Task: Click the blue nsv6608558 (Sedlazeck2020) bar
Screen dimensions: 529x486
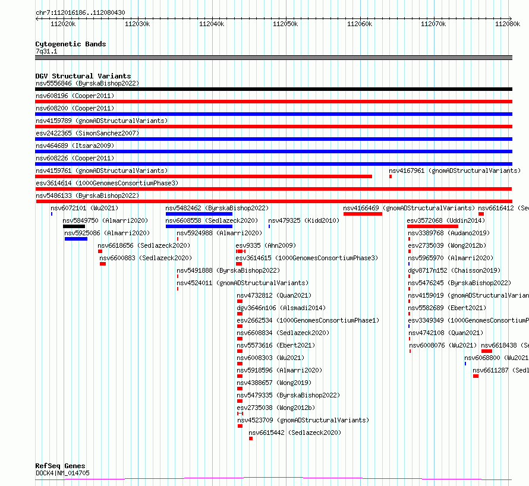Action: [x=199, y=226]
